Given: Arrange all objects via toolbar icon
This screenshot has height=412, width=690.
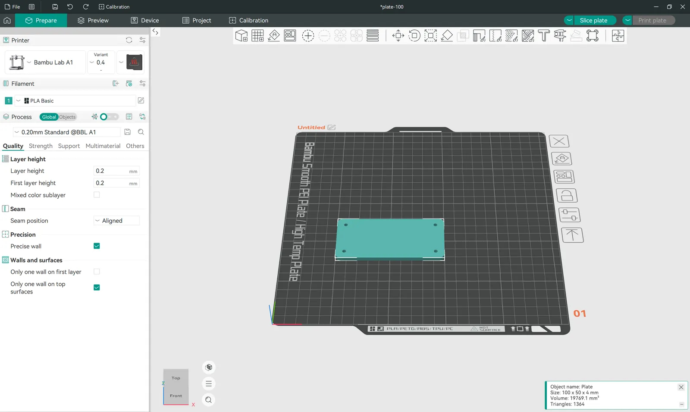Looking at the screenshot, I should pyautogui.click(x=290, y=36).
